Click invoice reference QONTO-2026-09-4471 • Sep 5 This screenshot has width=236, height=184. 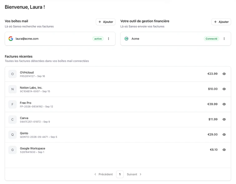(x=39, y=137)
